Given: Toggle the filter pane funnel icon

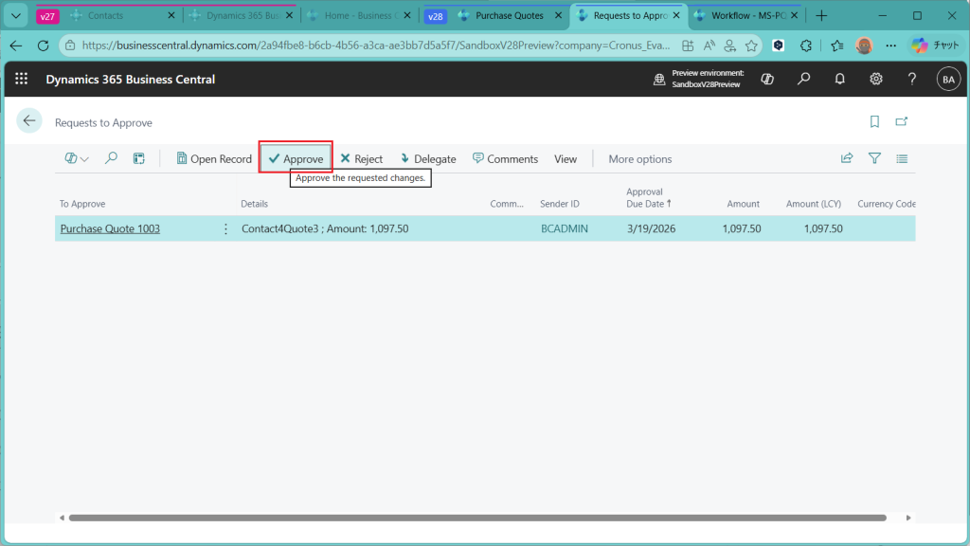Looking at the screenshot, I should click(874, 158).
